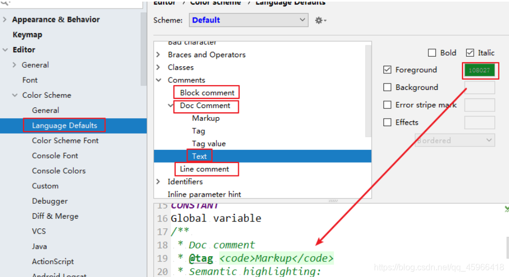Uncheck the Foreground checkbox
Screen dimensions: 509x277
click(387, 70)
